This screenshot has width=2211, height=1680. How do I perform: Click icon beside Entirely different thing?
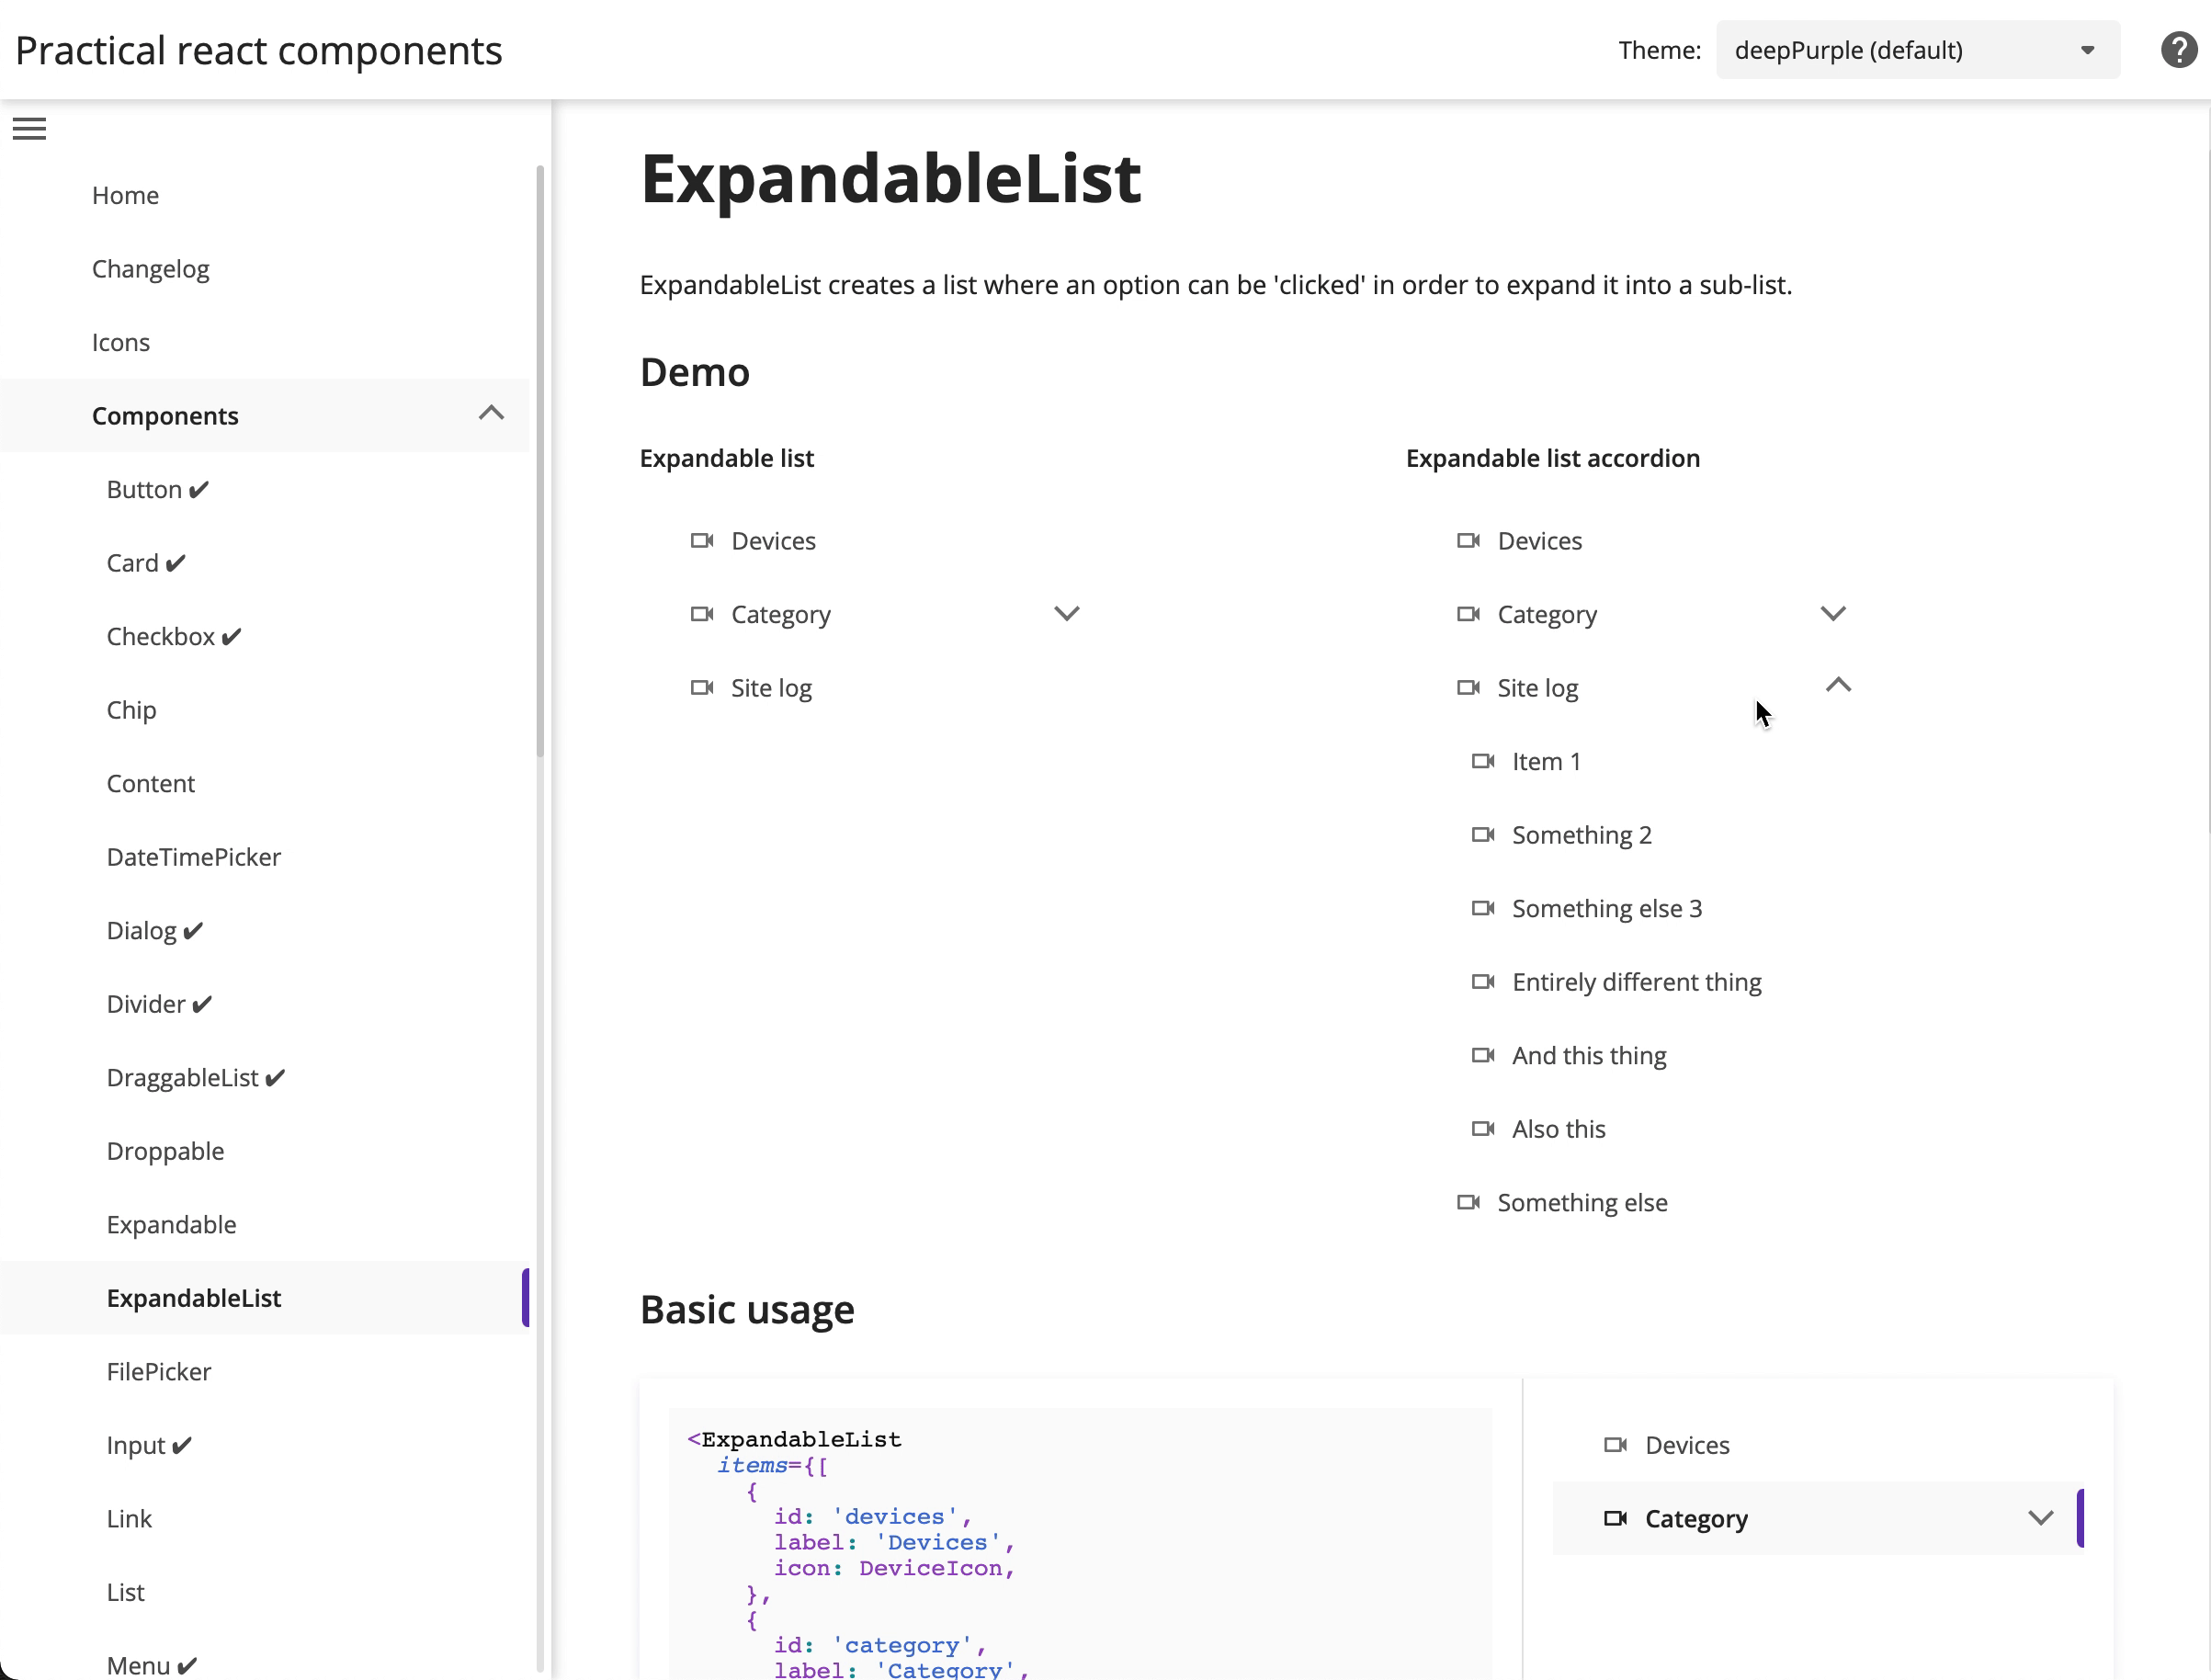point(1482,982)
